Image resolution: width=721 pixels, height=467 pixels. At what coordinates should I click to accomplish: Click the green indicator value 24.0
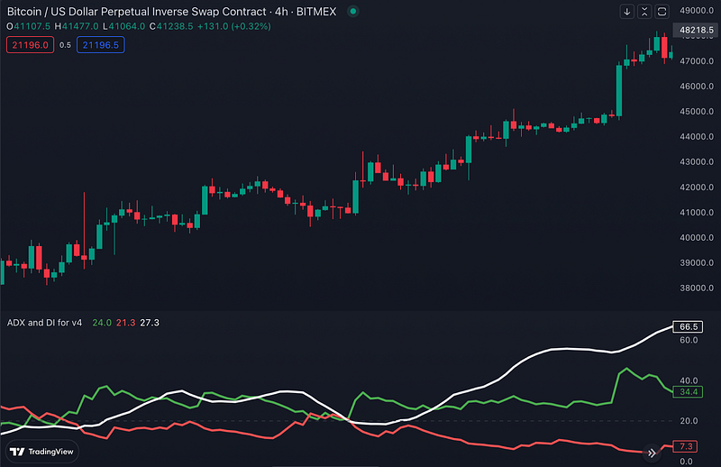click(102, 323)
